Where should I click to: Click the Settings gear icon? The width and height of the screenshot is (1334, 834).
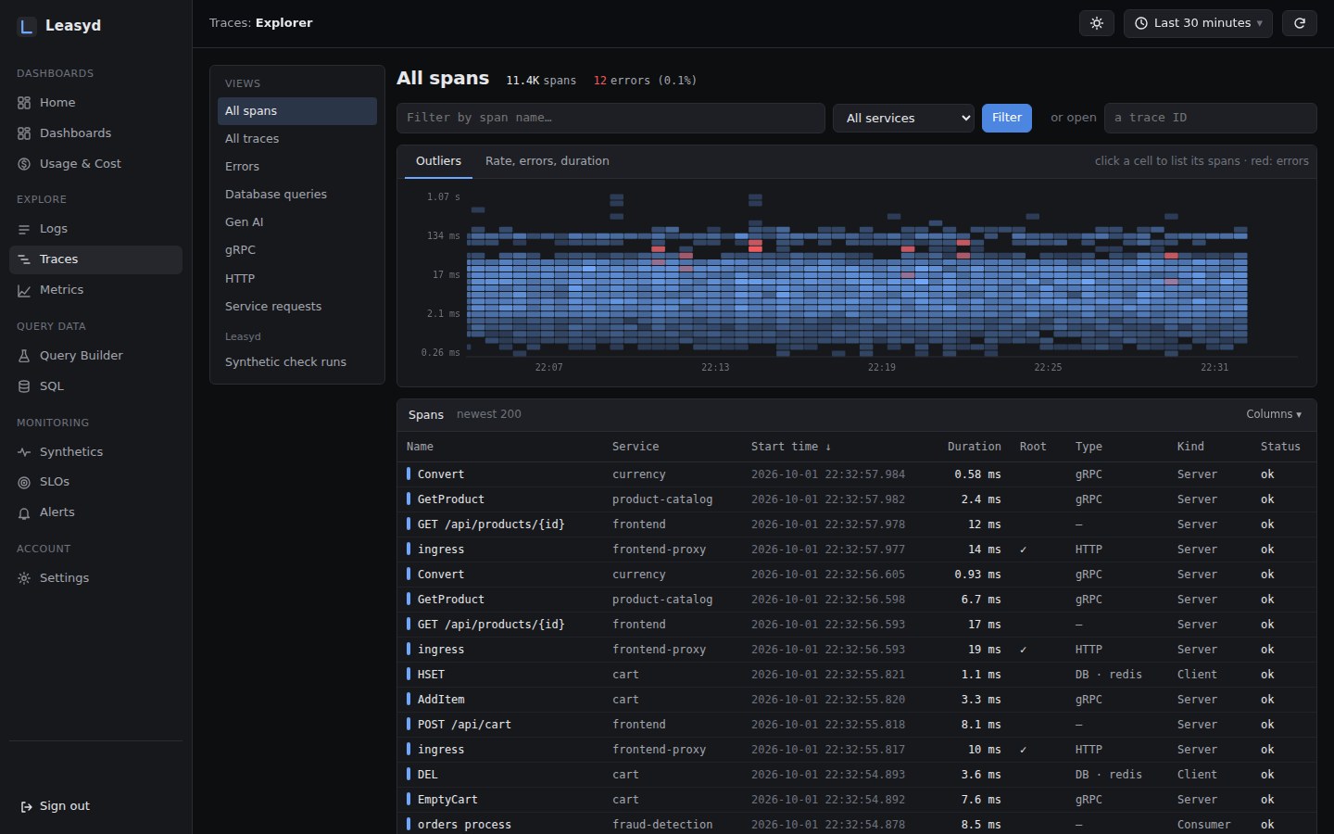24,578
